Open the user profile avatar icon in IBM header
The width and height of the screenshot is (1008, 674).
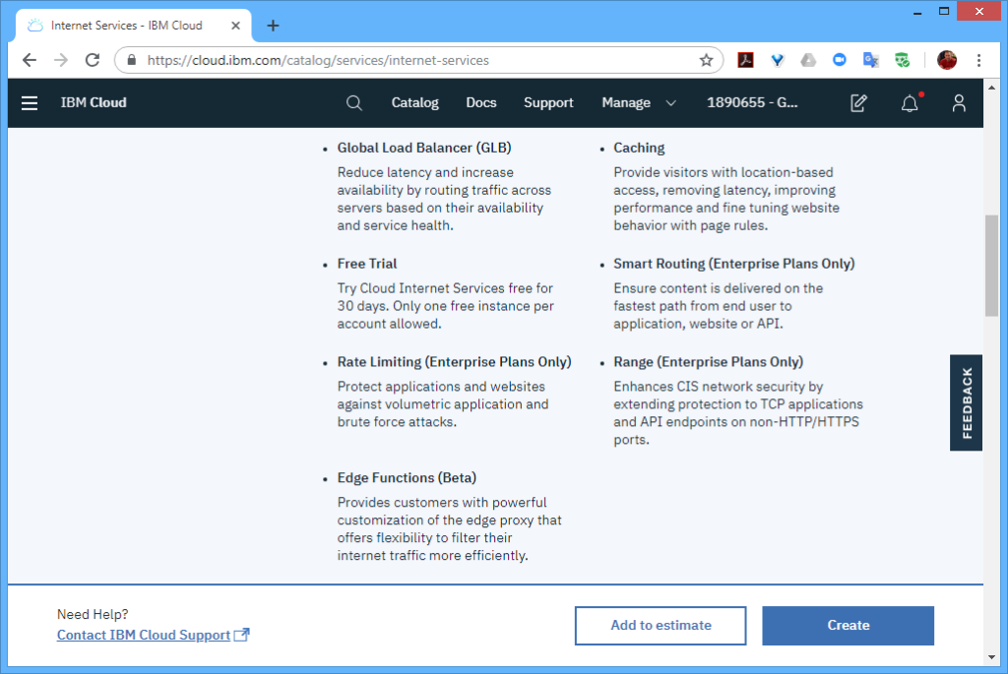tap(959, 102)
